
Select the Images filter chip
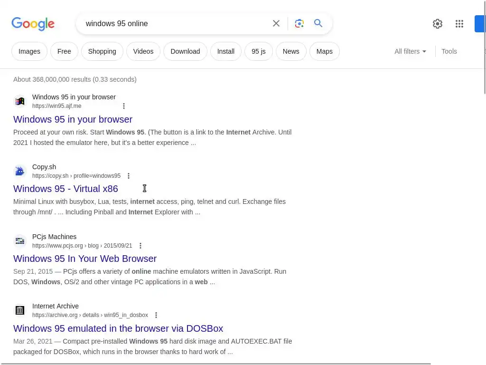pyautogui.click(x=29, y=51)
